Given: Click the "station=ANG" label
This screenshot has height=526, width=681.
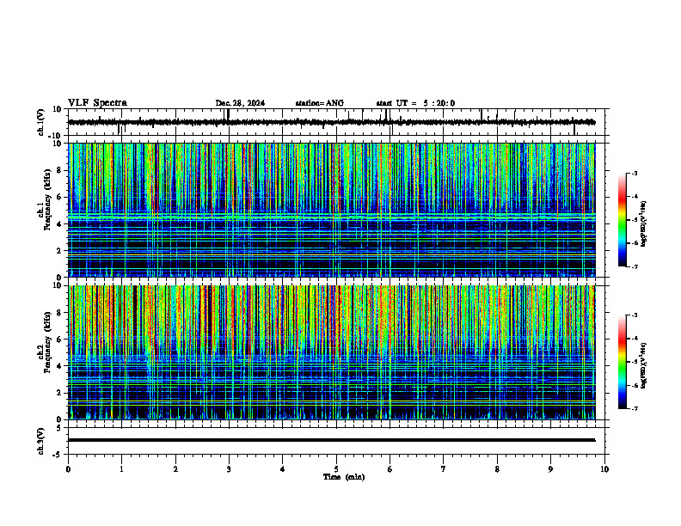Looking at the screenshot, I should click(320, 103).
